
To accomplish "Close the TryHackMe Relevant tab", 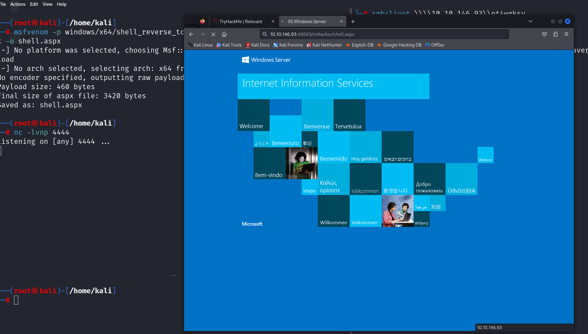I will click(273, 22).
